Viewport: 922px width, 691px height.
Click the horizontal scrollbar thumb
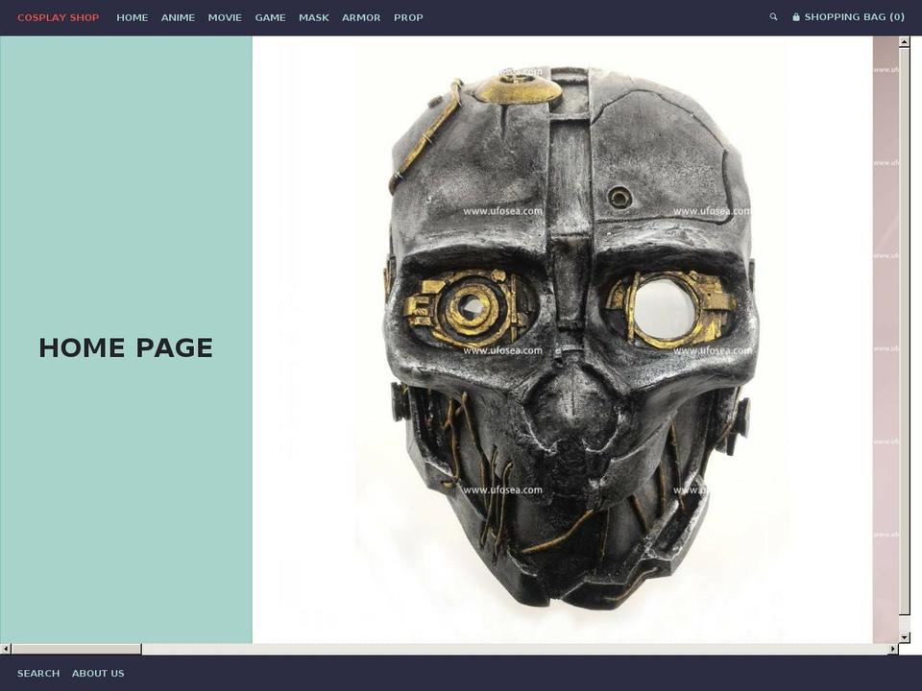point(77,649)
